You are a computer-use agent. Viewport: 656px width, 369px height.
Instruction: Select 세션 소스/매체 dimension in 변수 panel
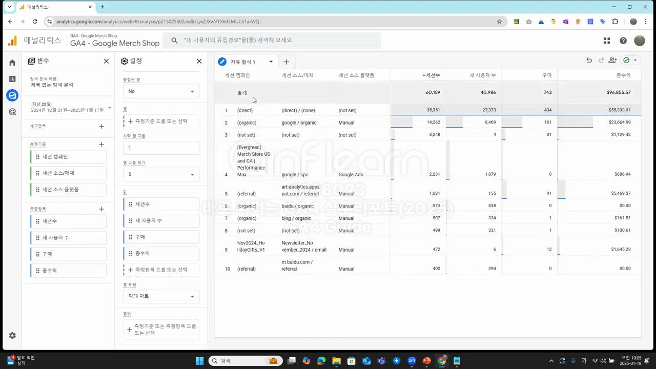pos(68,173)
